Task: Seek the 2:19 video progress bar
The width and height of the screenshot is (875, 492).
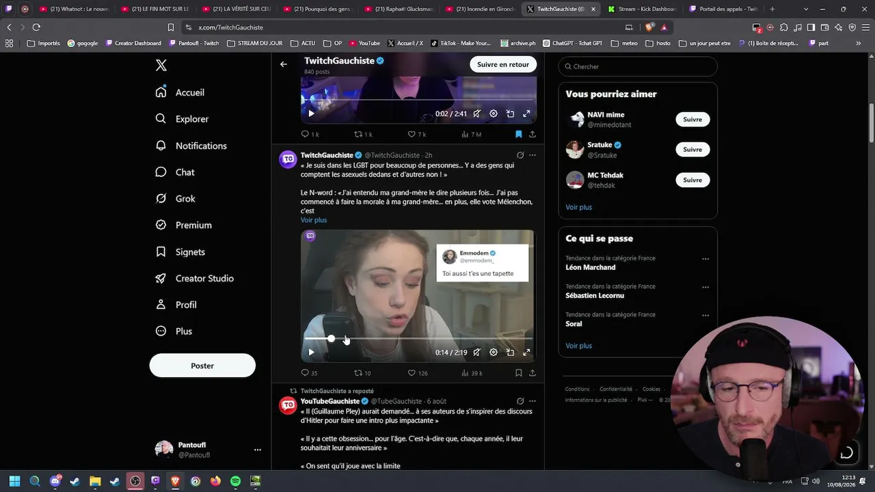Action: tap(418, 339)
